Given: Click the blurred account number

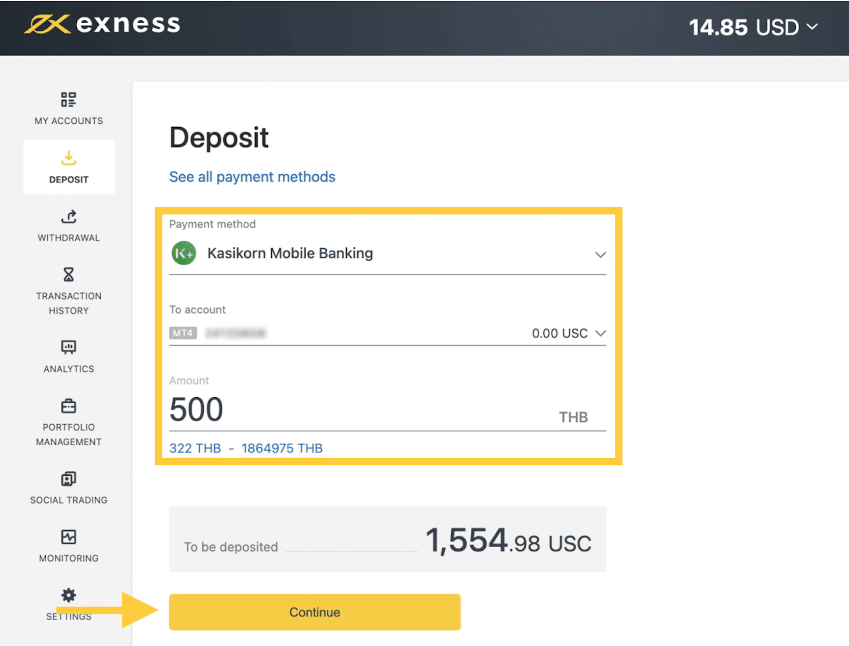Looking at the screenshot, I should coord(235,333).
